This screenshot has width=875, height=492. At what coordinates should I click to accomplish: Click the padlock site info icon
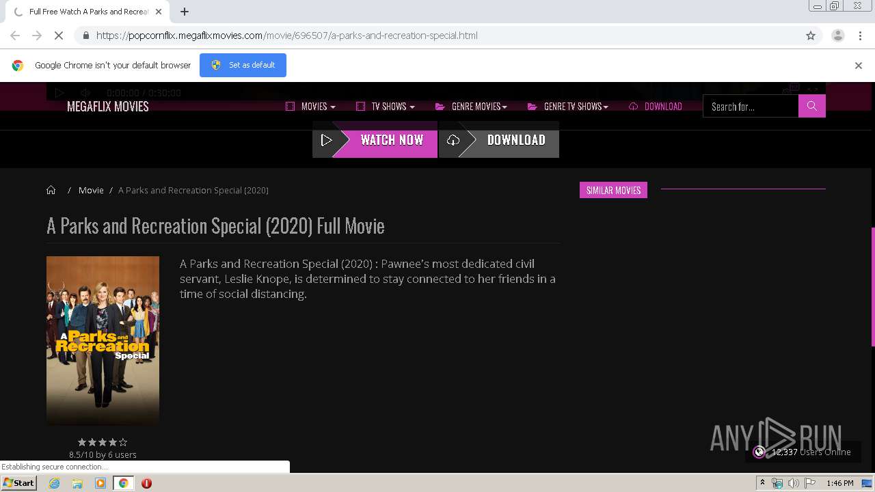(85, 36)
